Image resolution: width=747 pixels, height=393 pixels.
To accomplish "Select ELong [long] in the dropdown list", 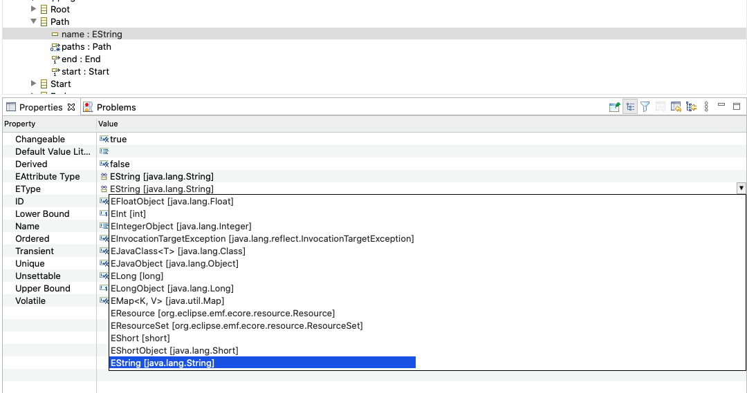I will tap(133, 276).
